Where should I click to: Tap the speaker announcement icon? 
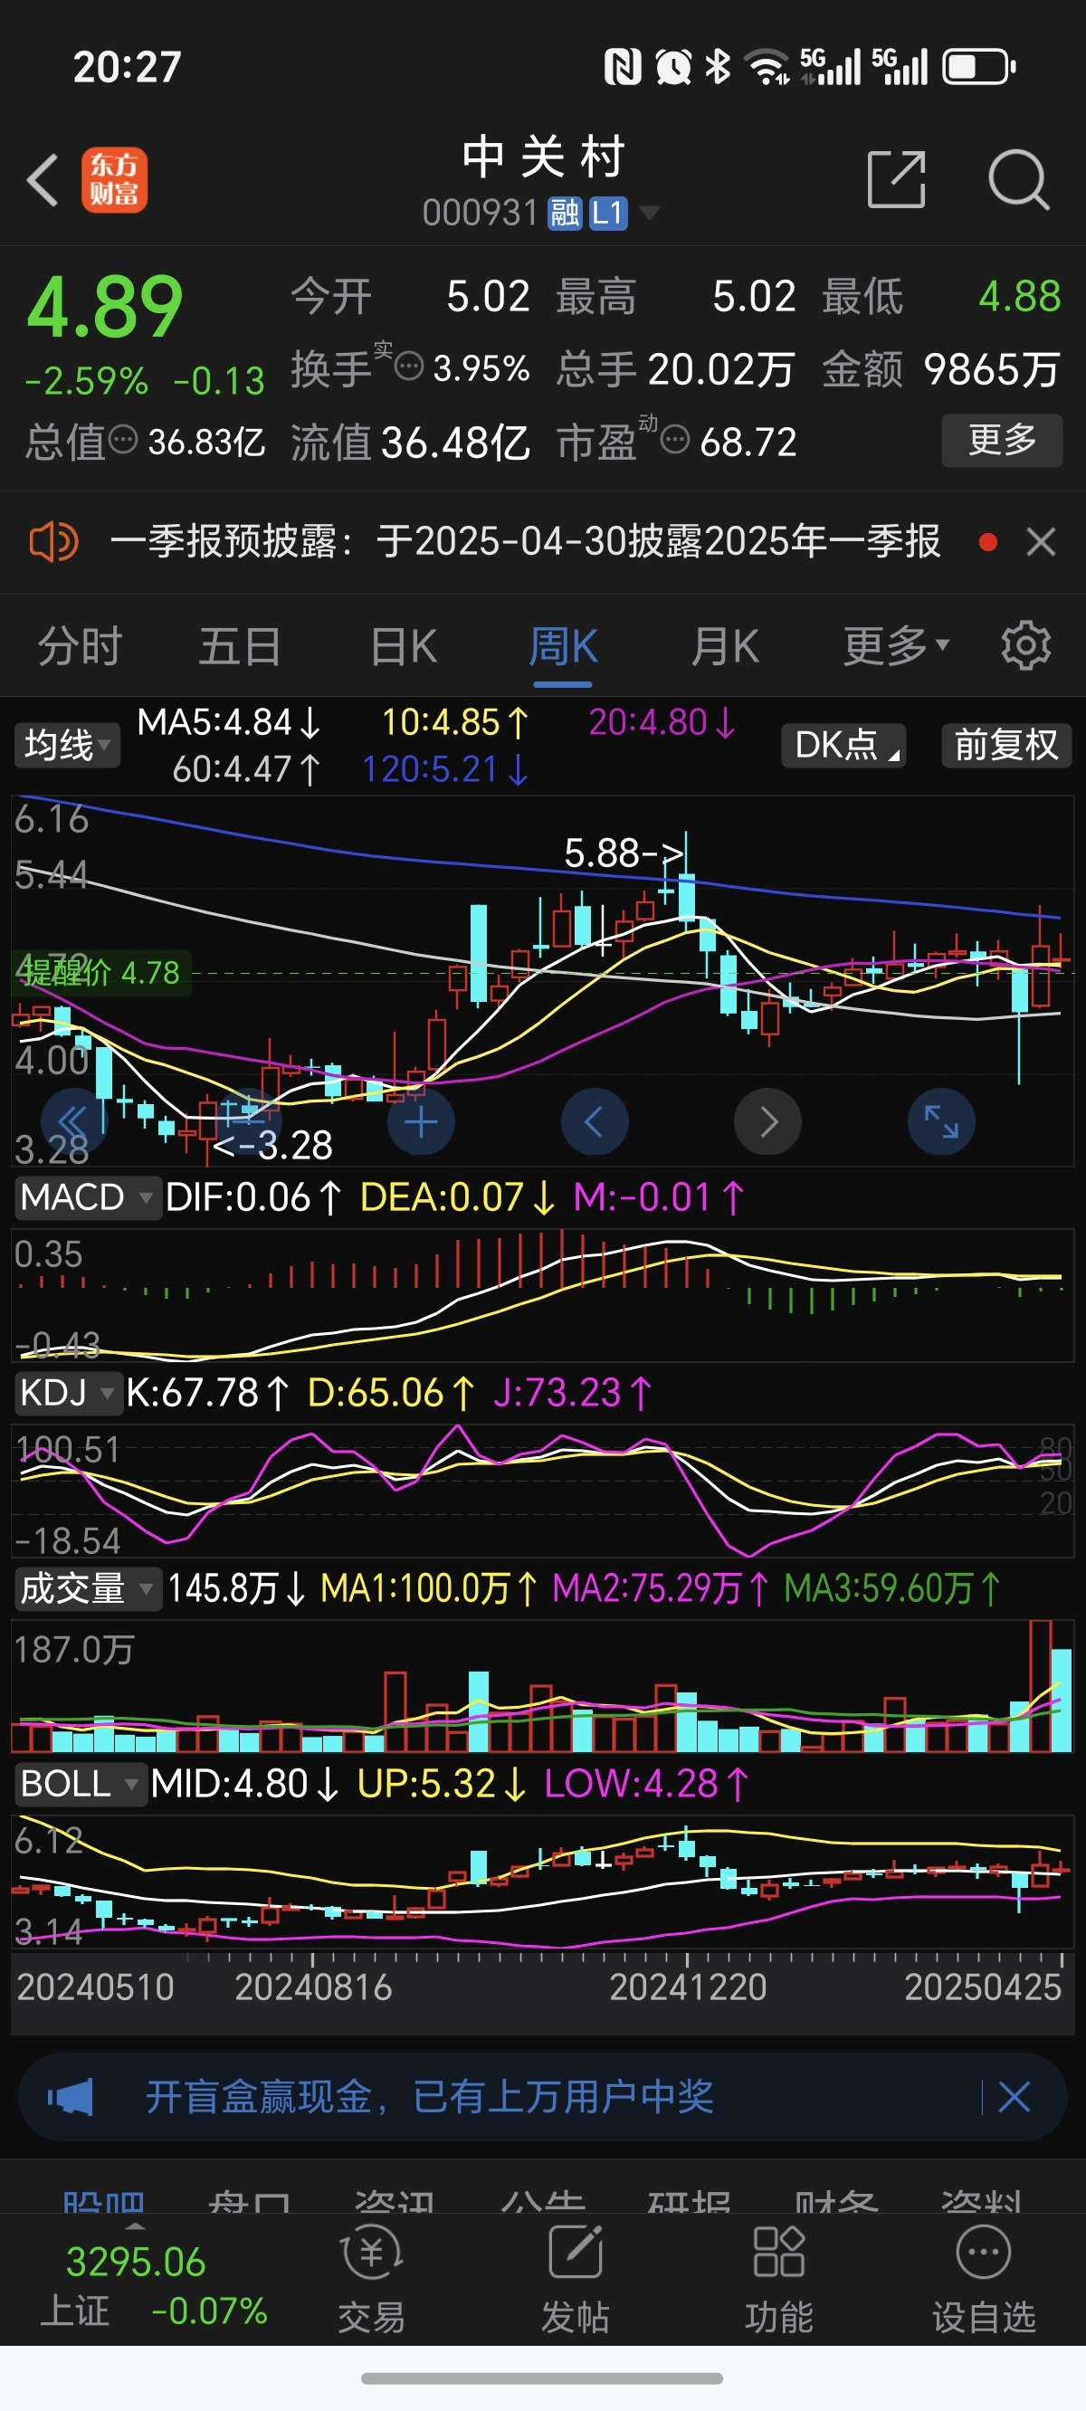pyautogui.click(x=53, y=542)
